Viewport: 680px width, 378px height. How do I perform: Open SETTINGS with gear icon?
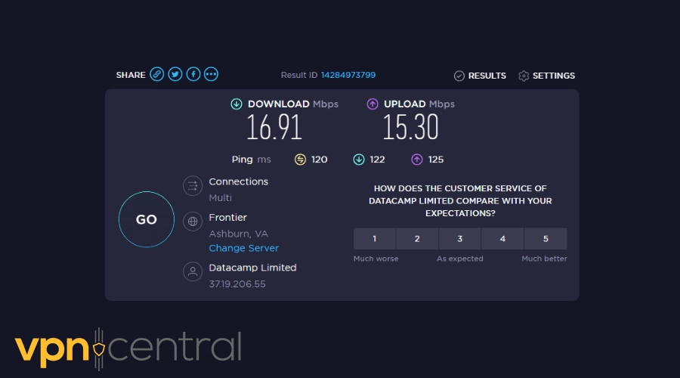tap(546, 76)
